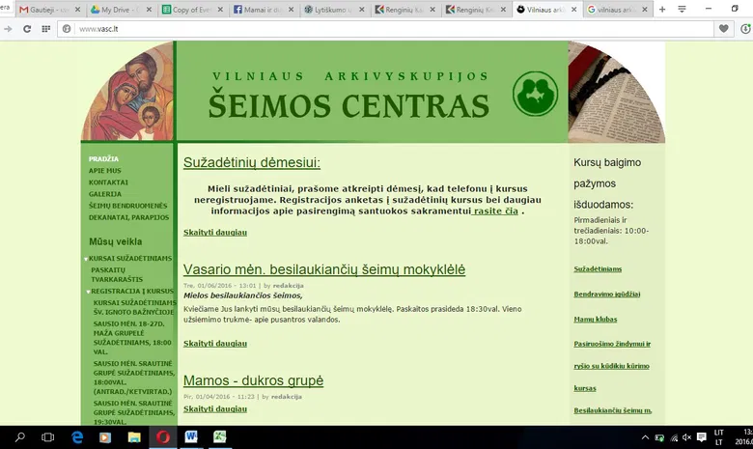This screenshot has width=753, height=449.
Task: Open Pasiruošimo žindymui kursas link
Action: 612,366
